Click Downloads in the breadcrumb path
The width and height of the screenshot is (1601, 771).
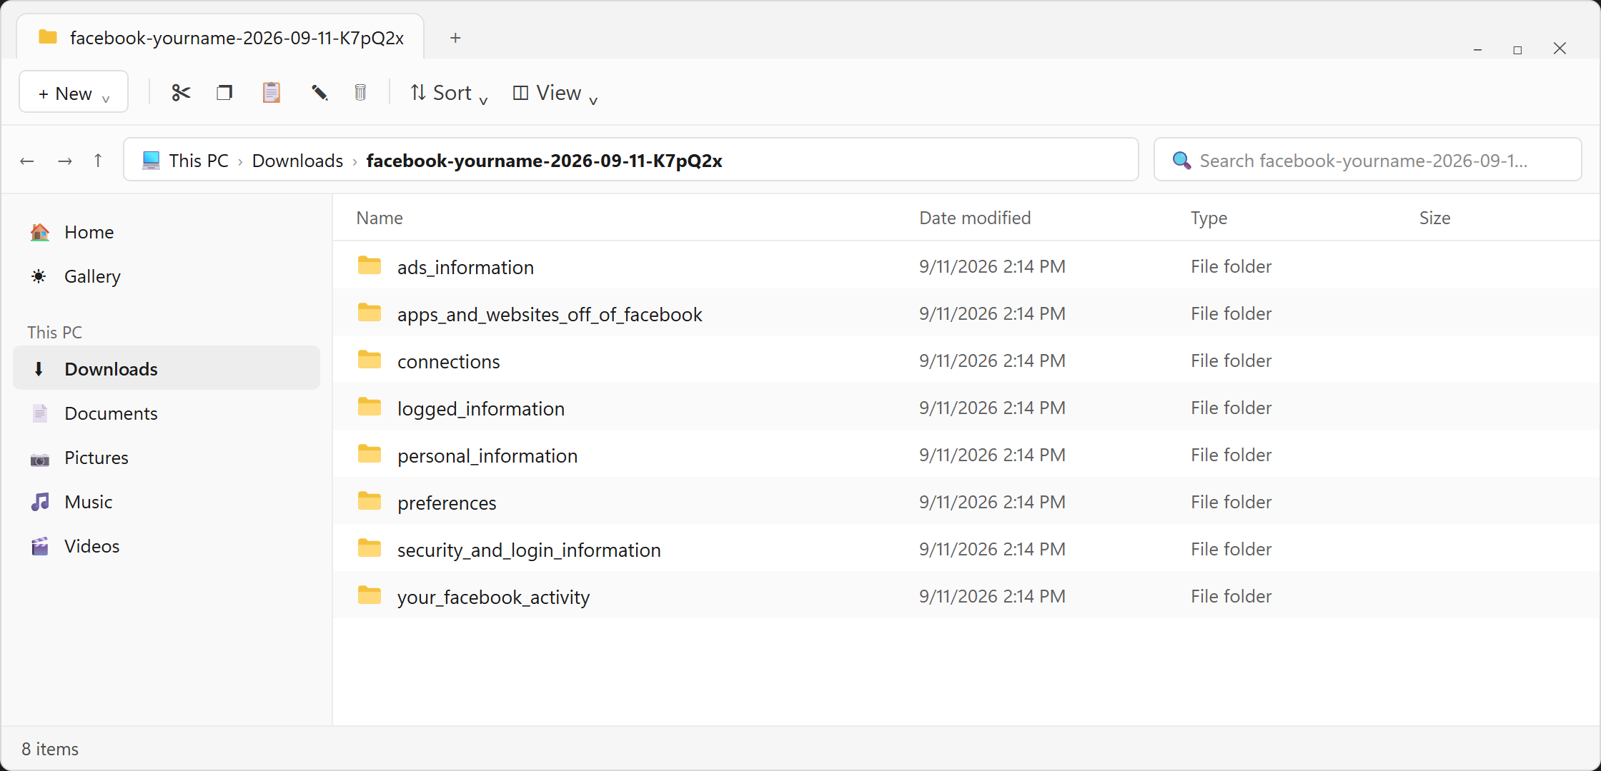[x=297, y=161]
